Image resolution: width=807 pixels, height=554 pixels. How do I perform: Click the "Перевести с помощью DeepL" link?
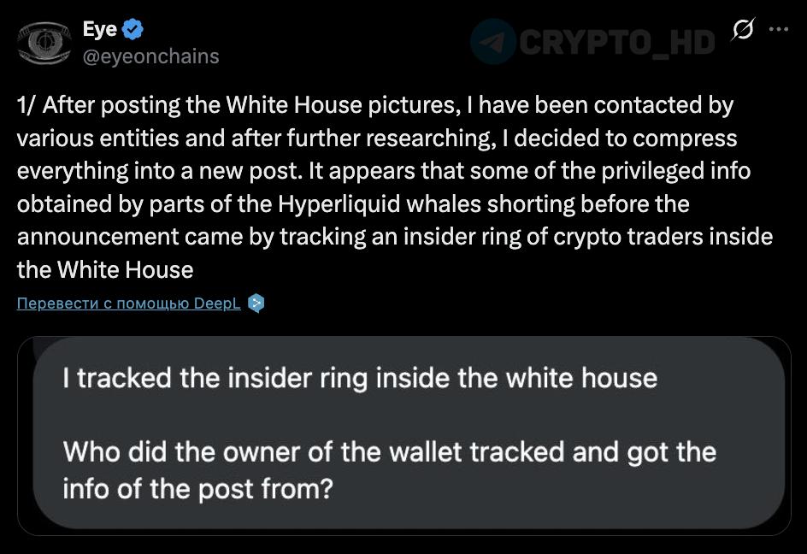(x=129, y=304)
